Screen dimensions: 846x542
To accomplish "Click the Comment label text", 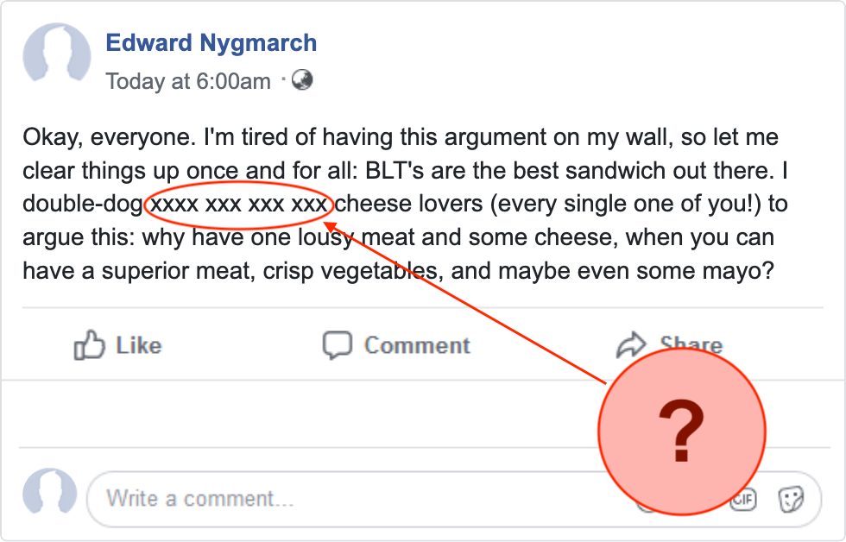I will pos(417,345).
